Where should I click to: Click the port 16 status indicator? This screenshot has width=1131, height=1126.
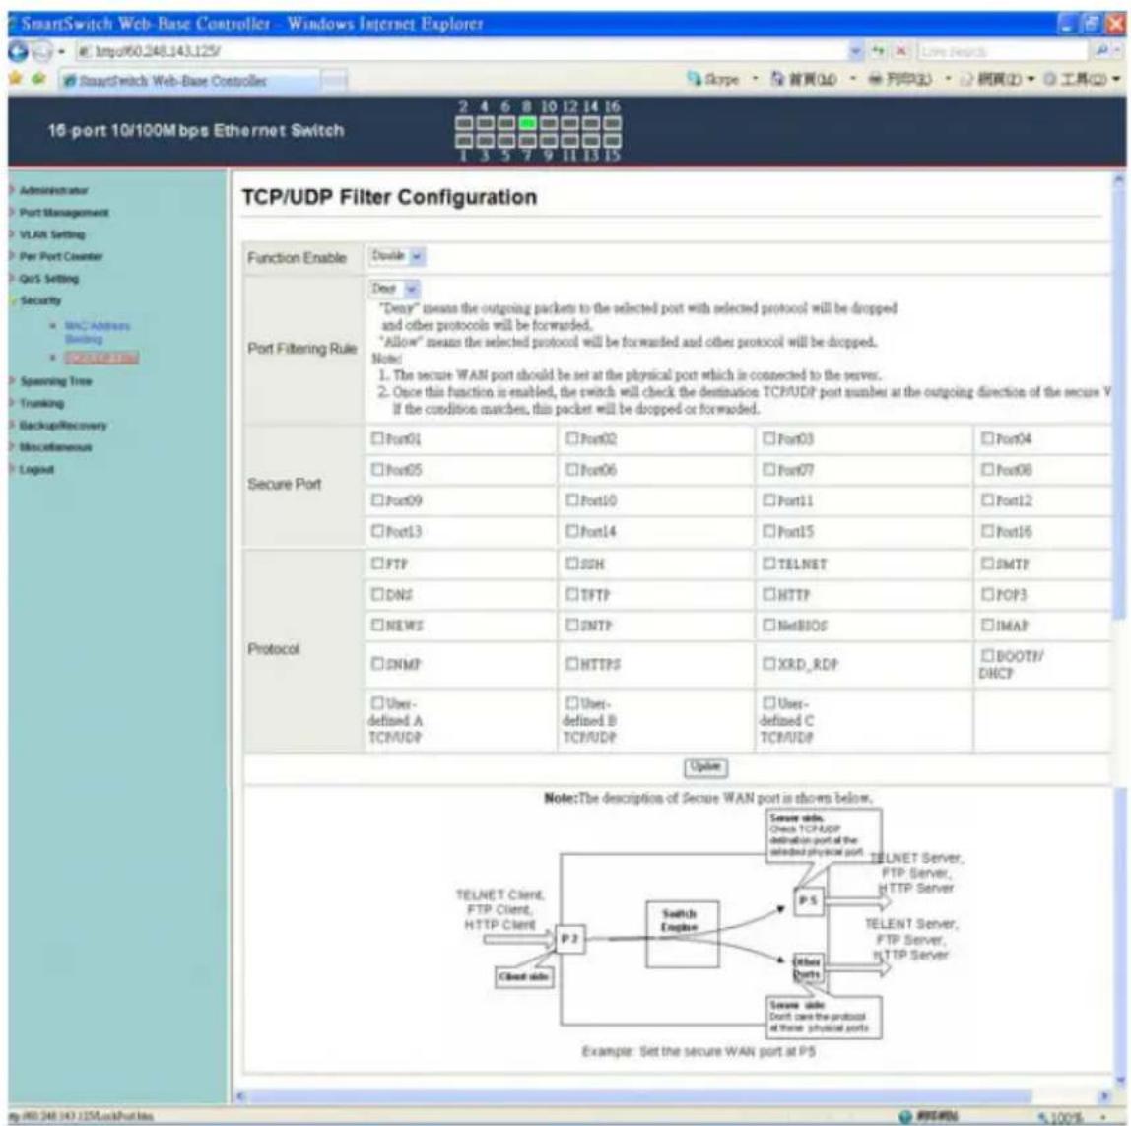click(612, 122)
